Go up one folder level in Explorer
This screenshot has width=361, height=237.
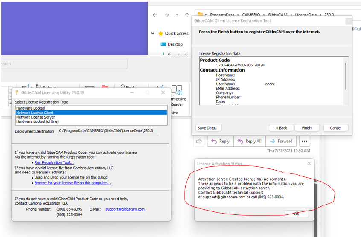click(x=187, y=15)
